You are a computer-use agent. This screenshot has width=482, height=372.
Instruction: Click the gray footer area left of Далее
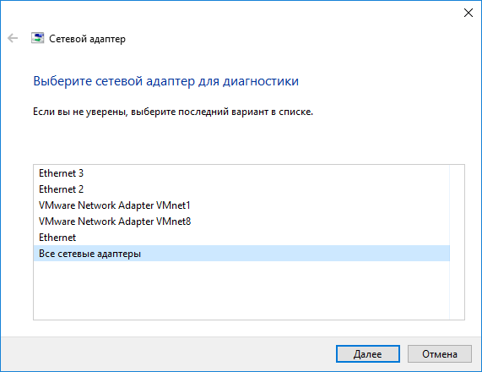click(x=168, y=354)
